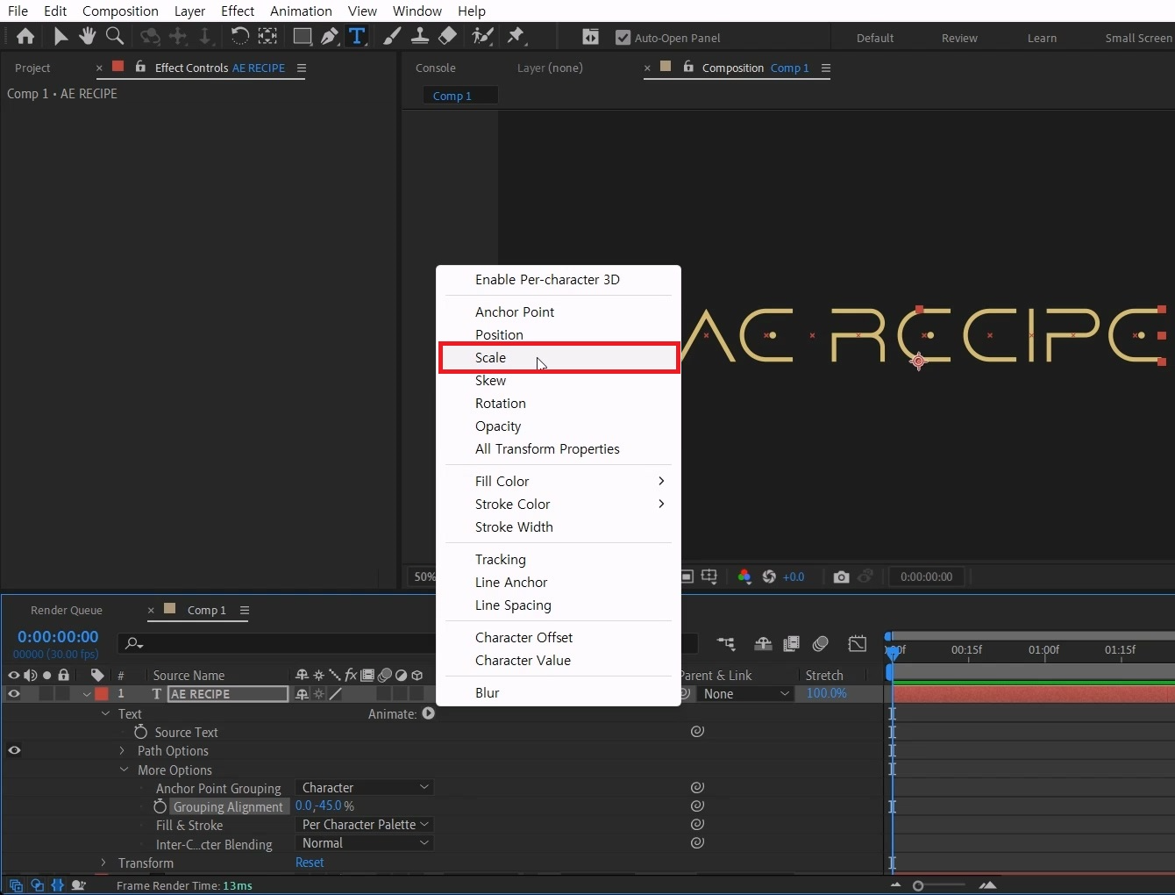Toggle the Auto-Open Panel checkbox
Viewport: 1175px width, 895px height.
623,38
